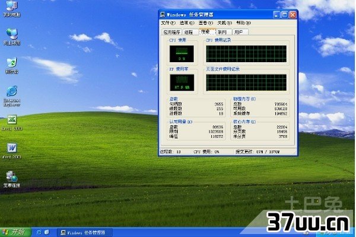The height and width of the screenshot is (237, 356).
Task: Close the Task Manager window
Action: [293, 15]
